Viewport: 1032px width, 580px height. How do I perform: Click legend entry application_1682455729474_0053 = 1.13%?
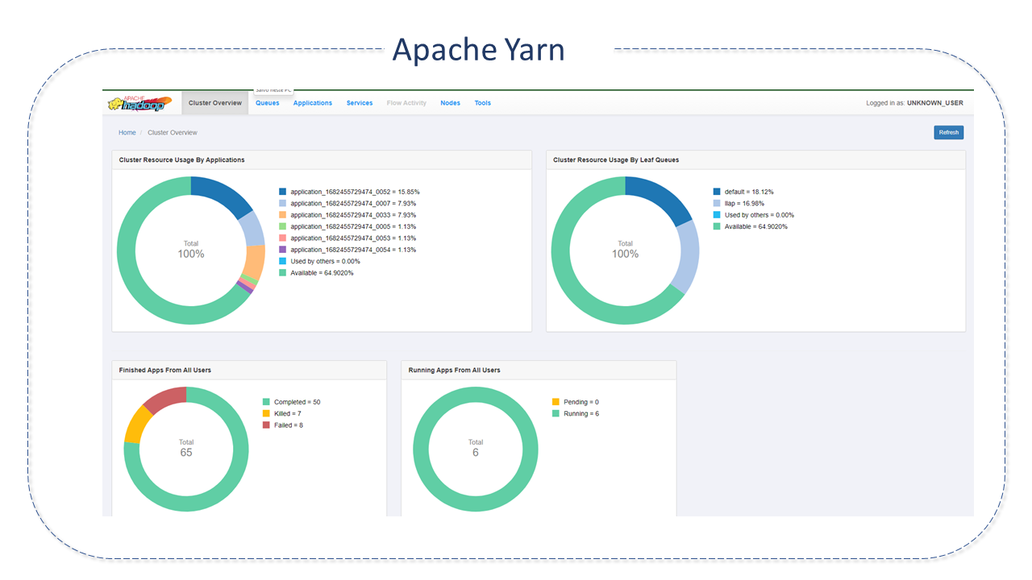[x=353, y=238]
